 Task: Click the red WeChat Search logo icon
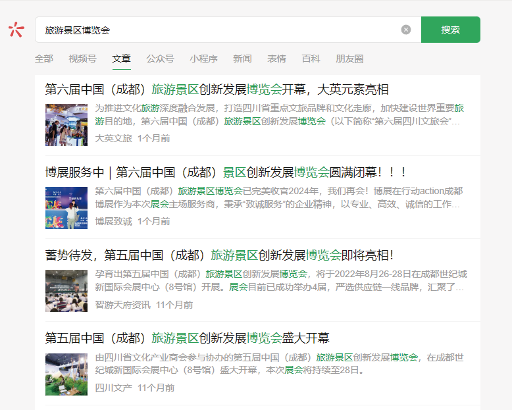(16, 30)
